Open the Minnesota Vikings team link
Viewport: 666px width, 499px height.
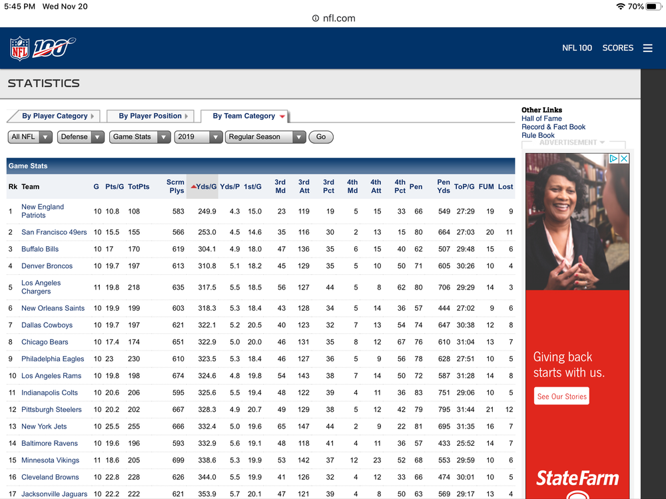tap(50, 460)
